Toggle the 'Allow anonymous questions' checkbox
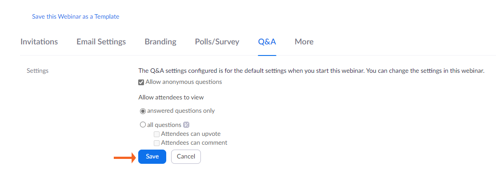Screen dimensions: 496x182 tap(141, 82)
